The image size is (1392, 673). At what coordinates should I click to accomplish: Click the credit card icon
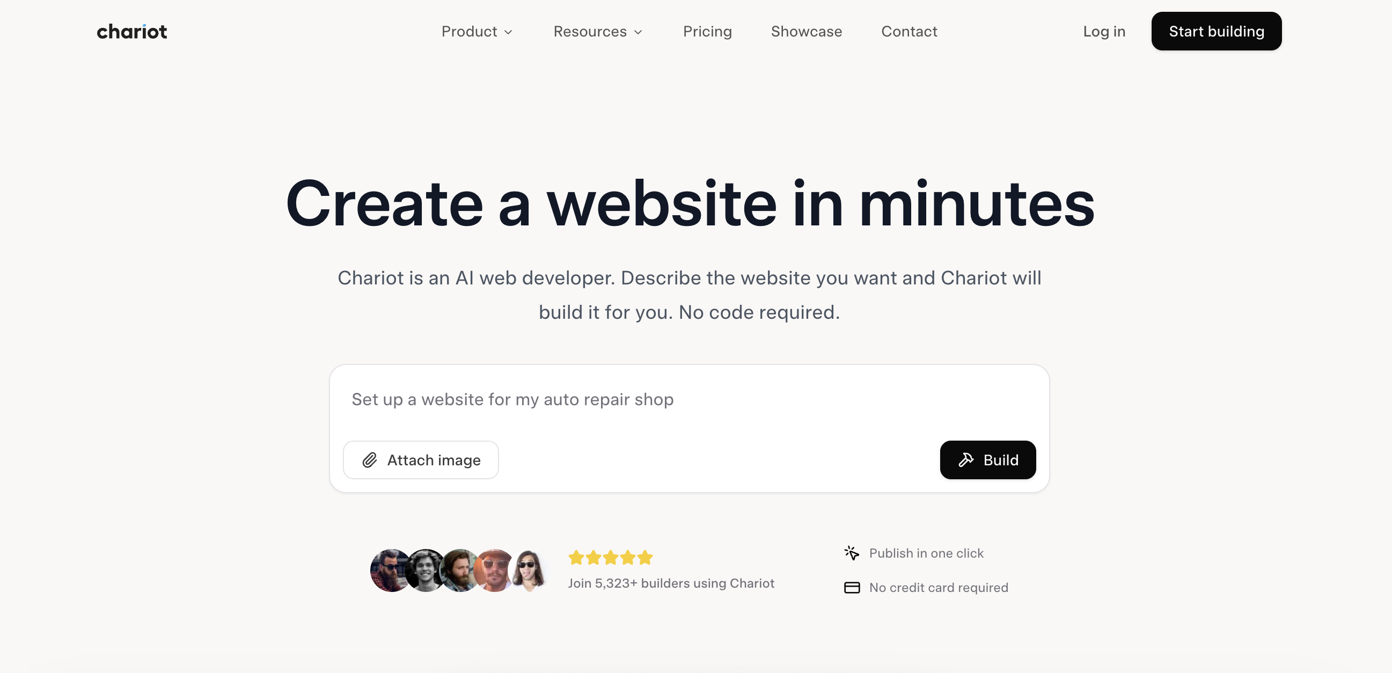pos(852,588)
